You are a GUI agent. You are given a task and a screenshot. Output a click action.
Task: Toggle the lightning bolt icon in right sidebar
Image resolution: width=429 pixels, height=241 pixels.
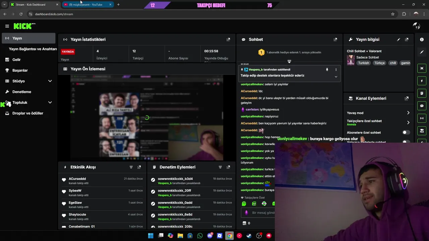[422, 81]
